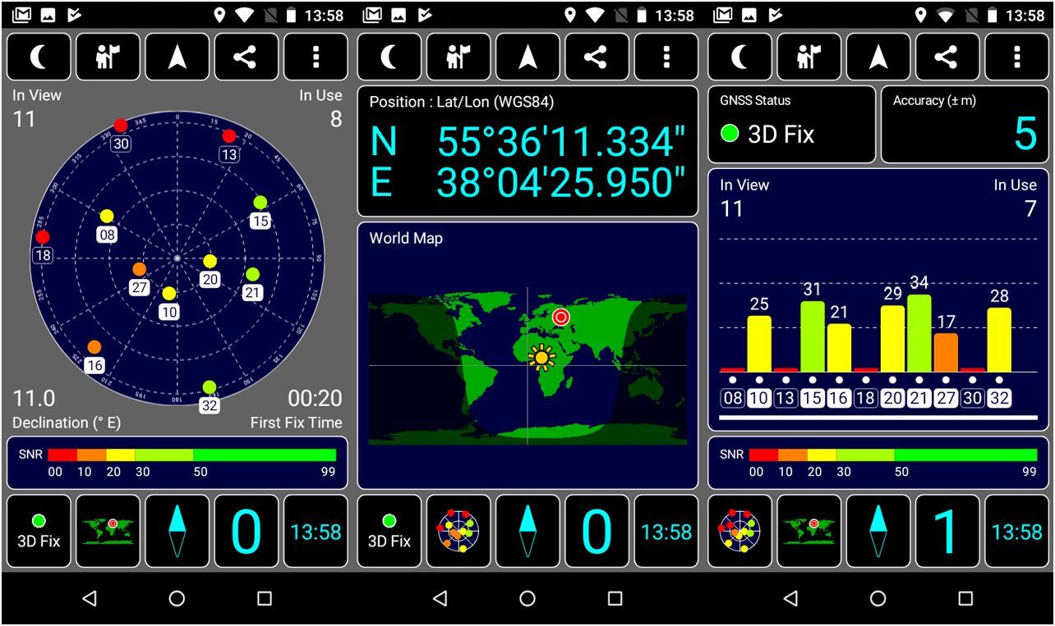Open the overflow menu above the Accuracy panel
The image size is (1055, 626).
1016,57
